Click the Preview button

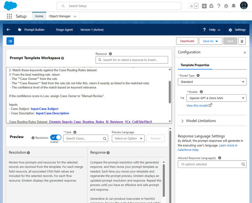[155, 138]
